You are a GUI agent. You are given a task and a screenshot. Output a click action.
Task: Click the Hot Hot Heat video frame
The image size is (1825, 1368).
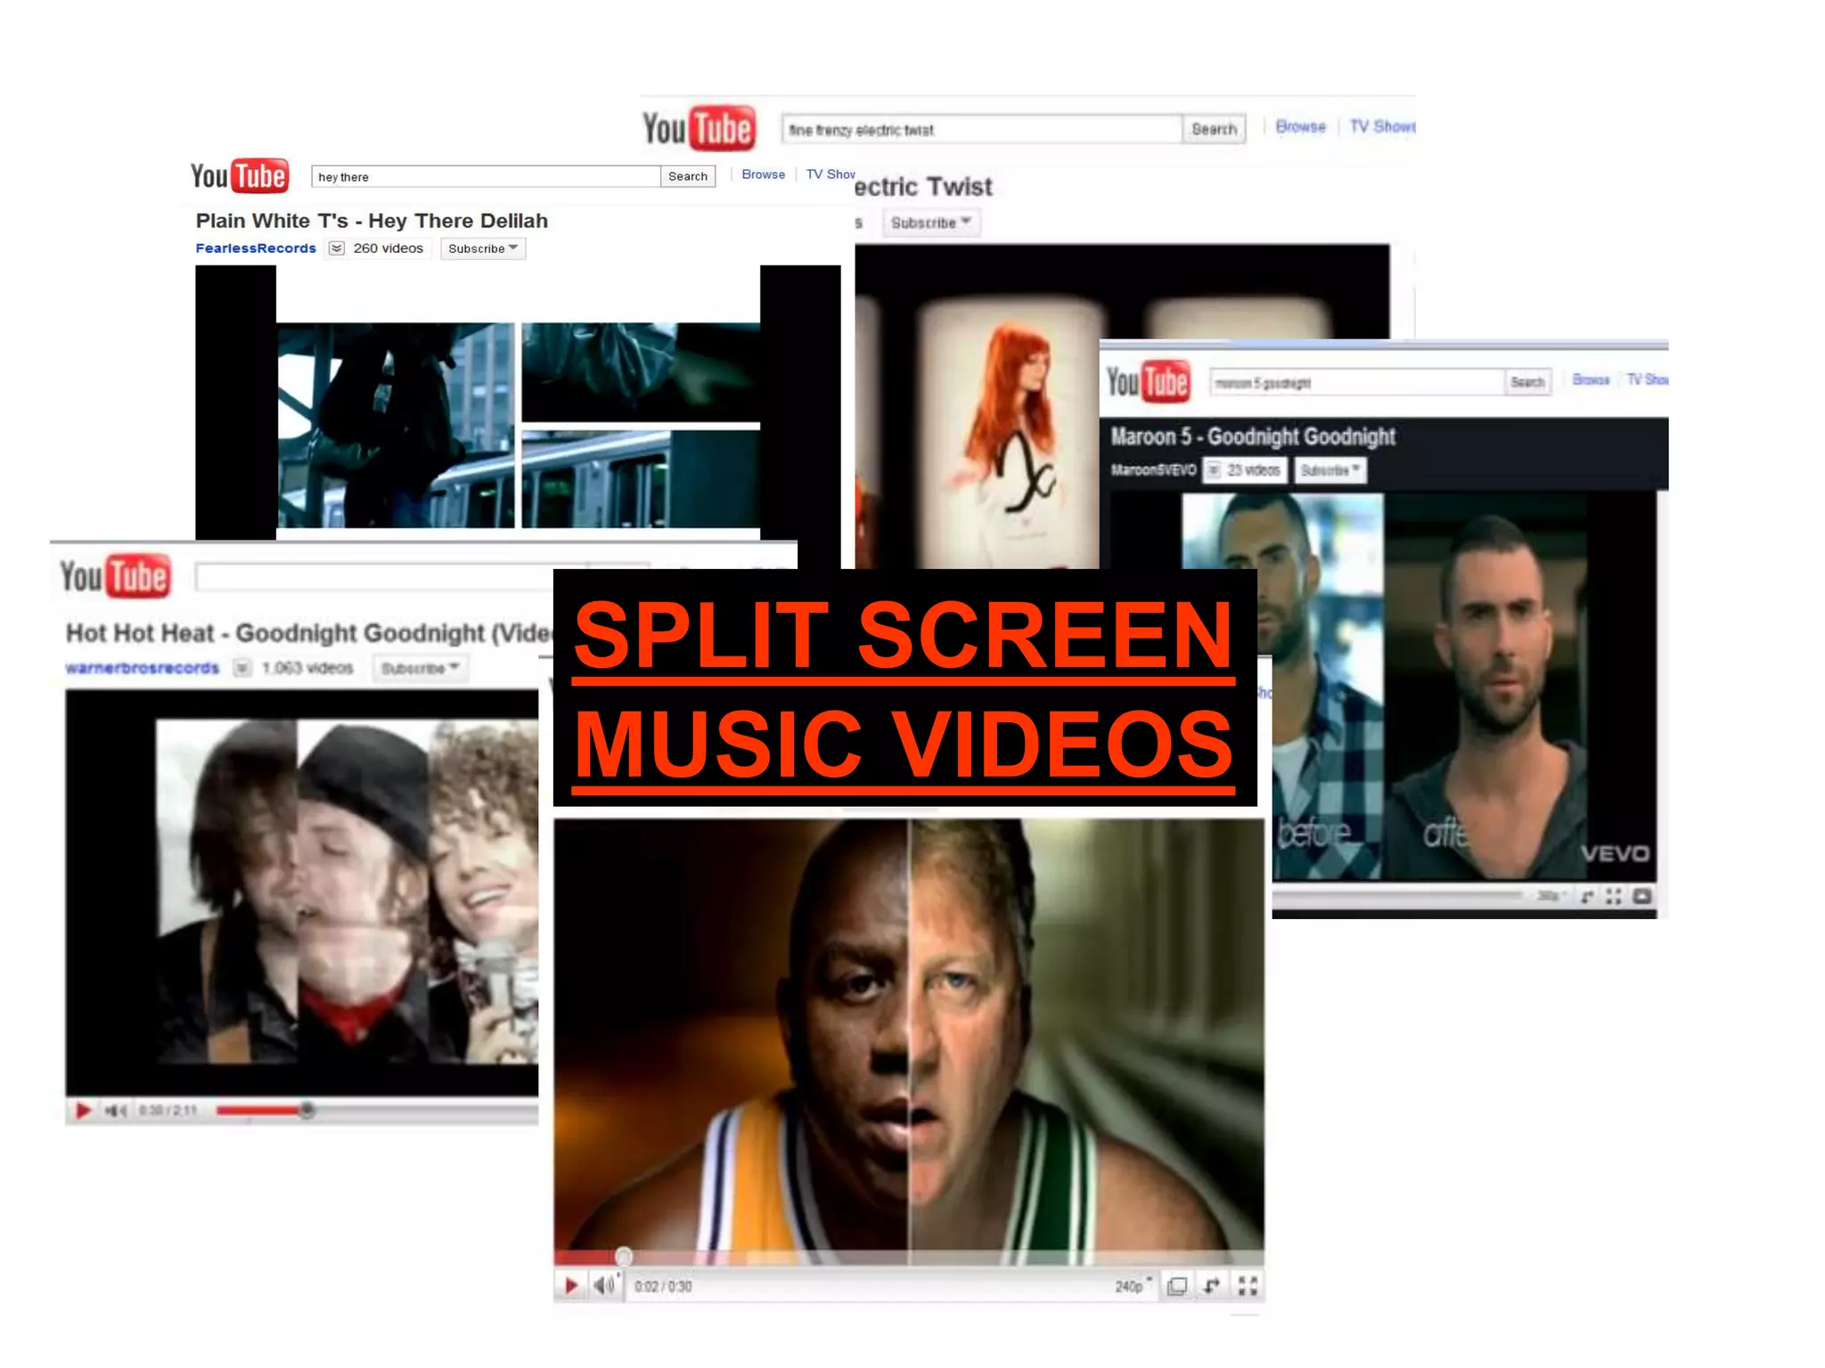[301, 893]
